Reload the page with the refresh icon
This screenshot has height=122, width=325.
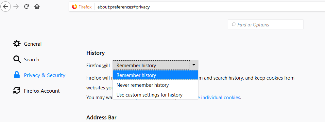click(26, 7)
